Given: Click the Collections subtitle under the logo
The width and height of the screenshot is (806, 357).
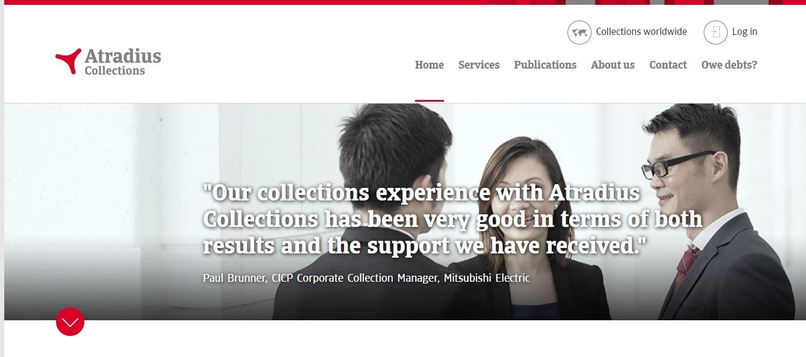Looking at the screenshot, I should tap(114, 70).
